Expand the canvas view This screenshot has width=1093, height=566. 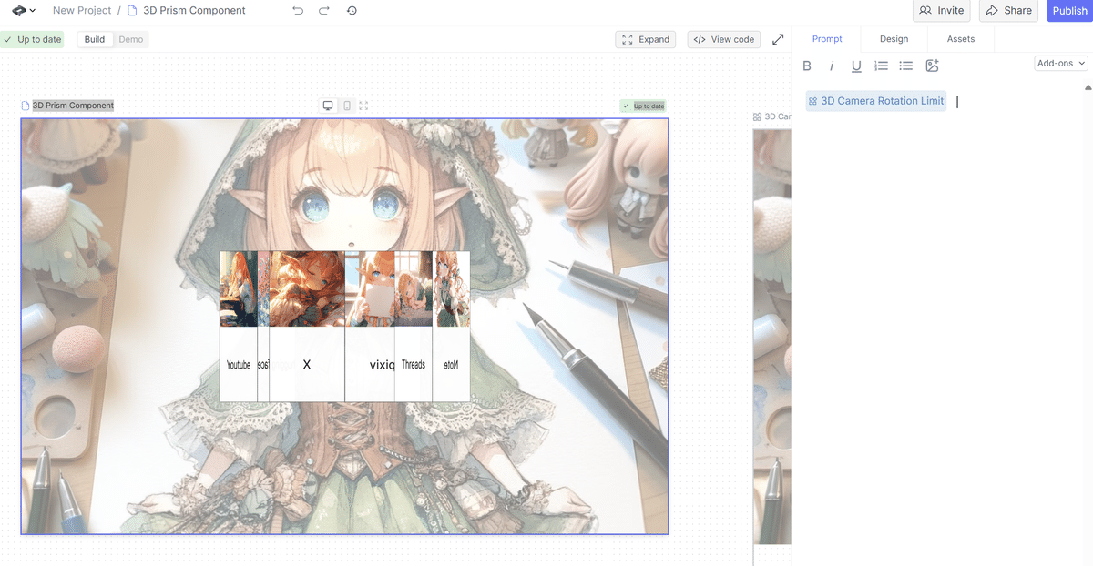coord(646,39)
